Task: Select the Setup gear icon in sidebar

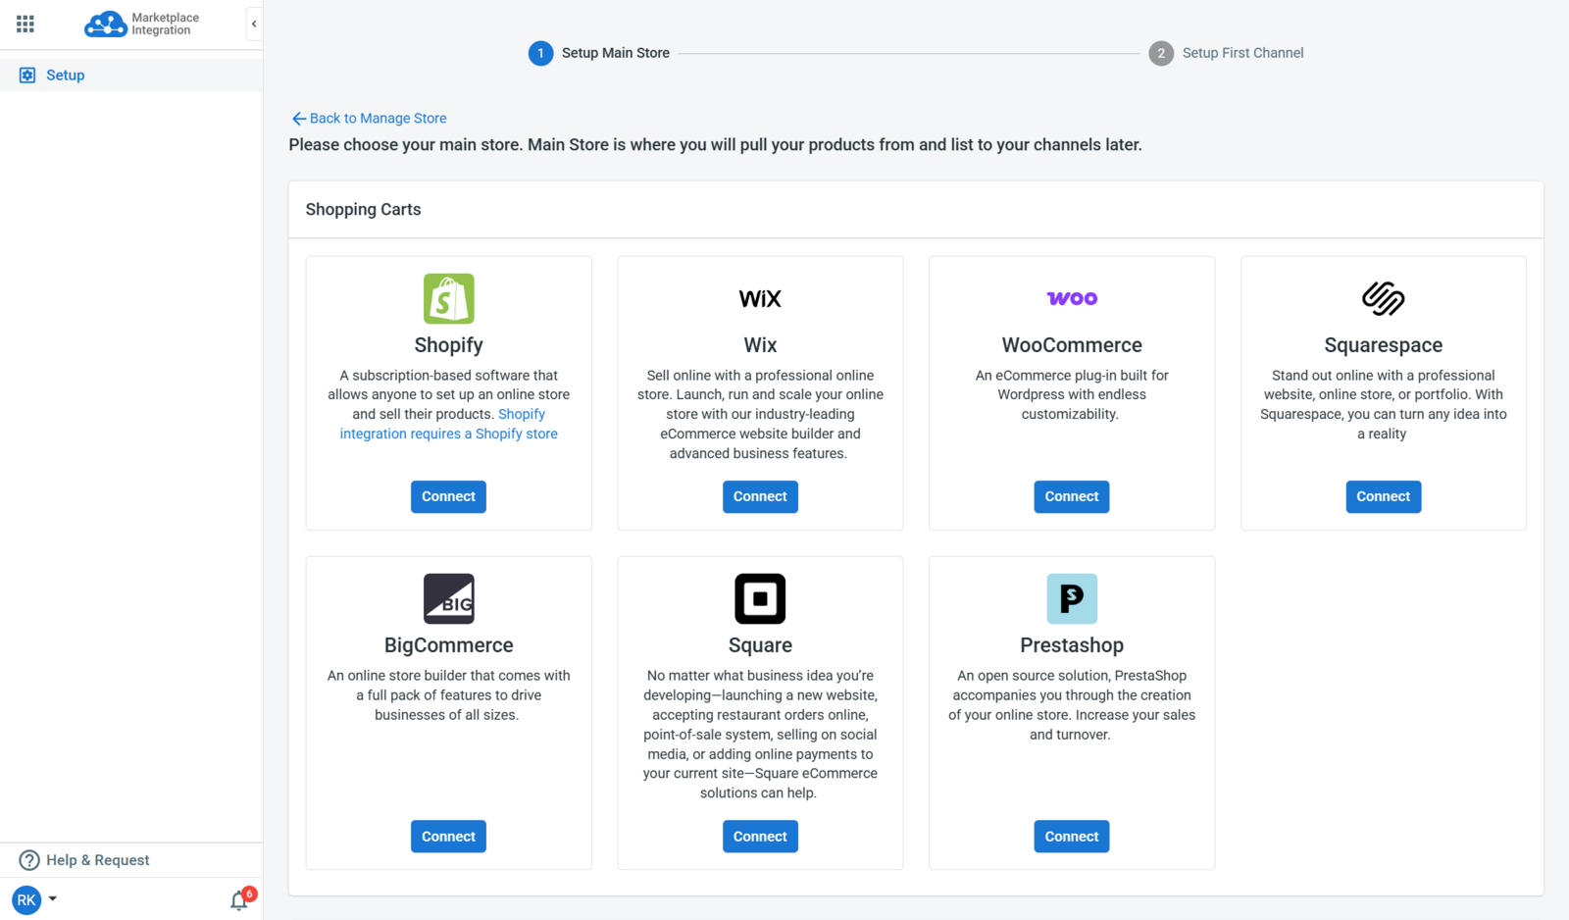Action: pos(27,76)
